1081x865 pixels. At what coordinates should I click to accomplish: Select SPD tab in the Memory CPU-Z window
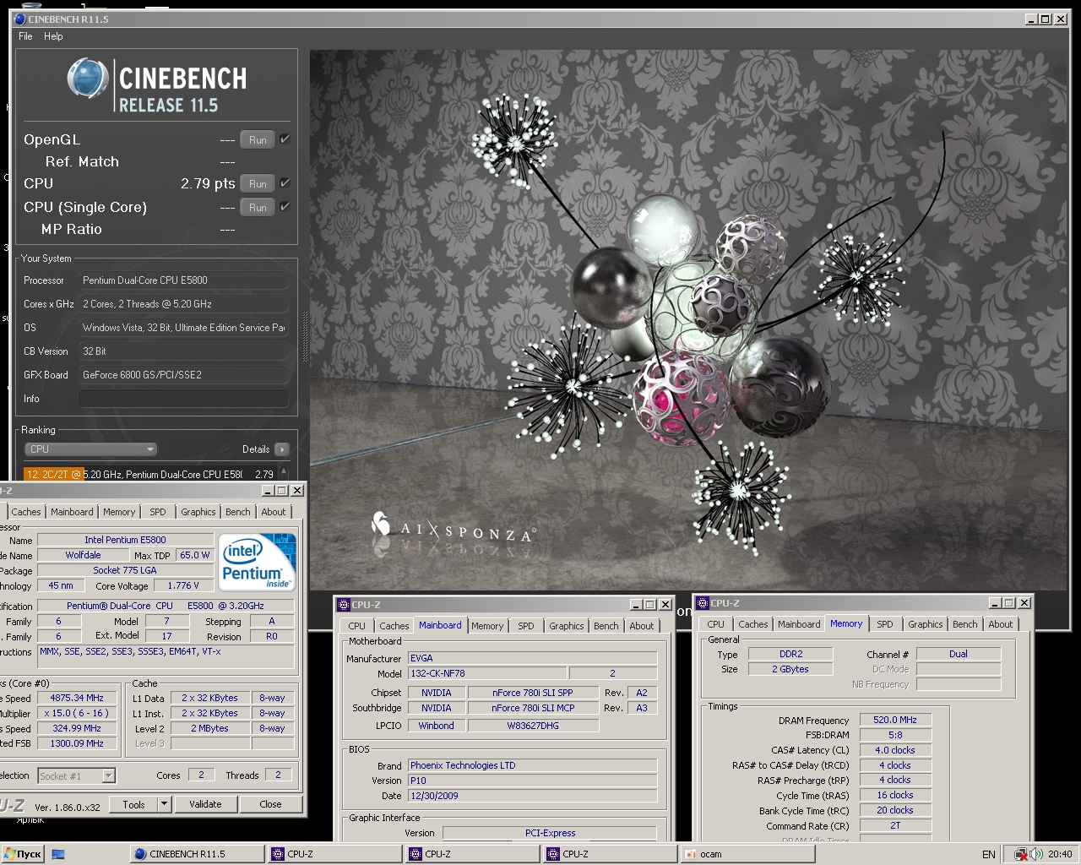(x=884, y=624)
